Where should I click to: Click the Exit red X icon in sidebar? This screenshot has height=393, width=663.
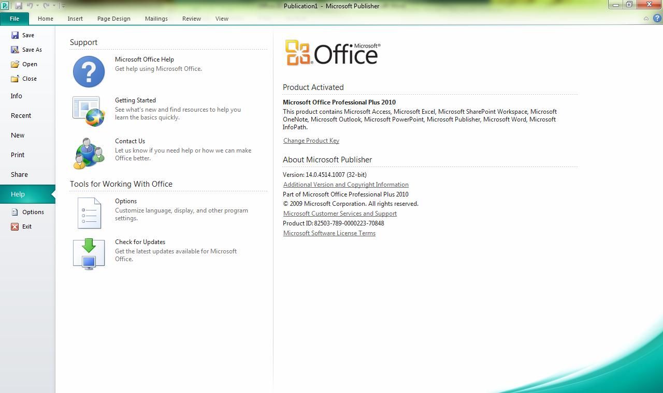point(15,226)
